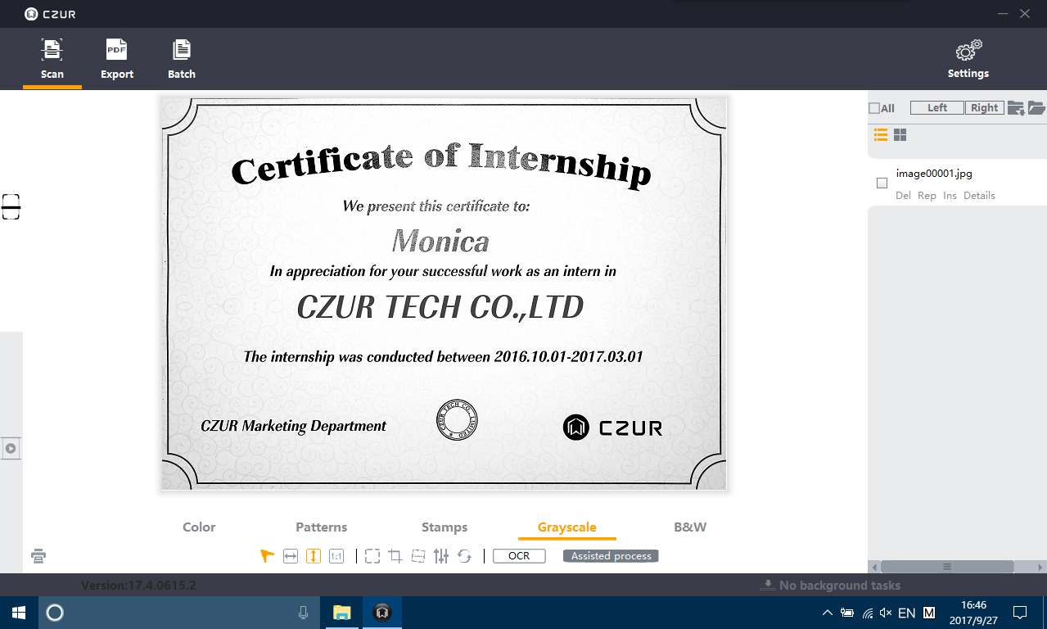Select the B&W processing mode
Screen dimensions: 1047x629
click(x=690, y=527)
